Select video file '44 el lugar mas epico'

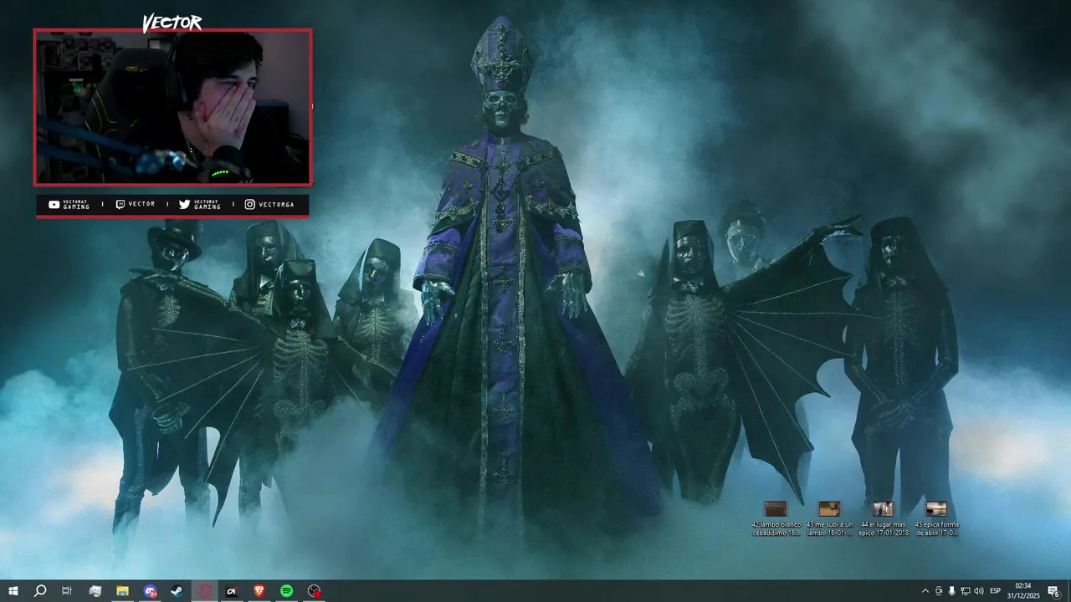click(883, 518)
